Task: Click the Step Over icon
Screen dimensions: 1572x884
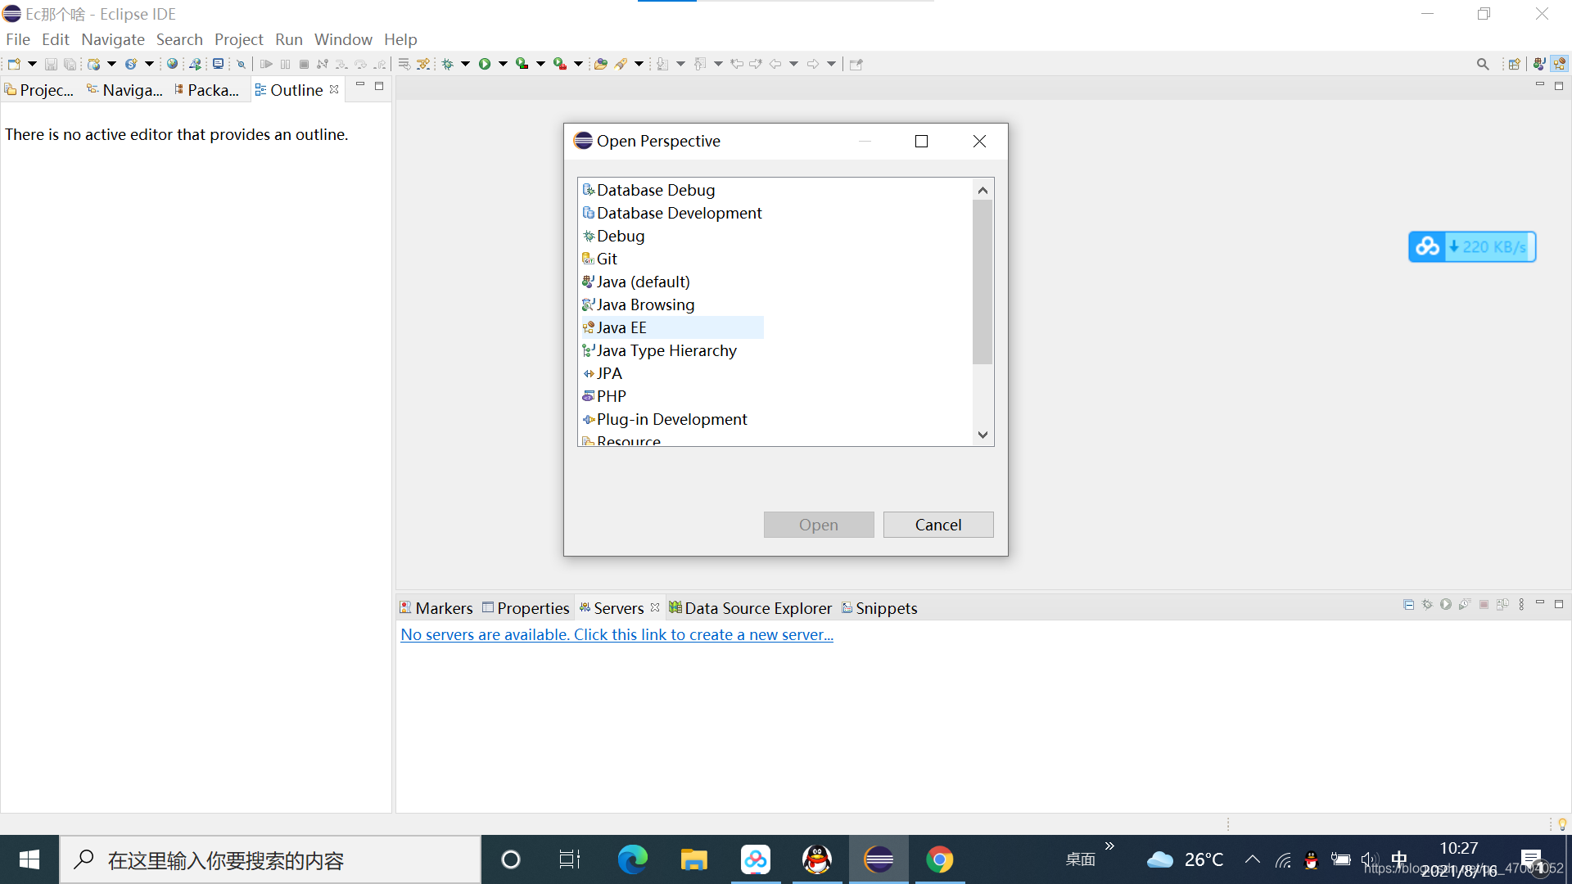Action: (x=360, y=64)
